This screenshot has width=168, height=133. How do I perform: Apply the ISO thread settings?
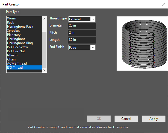click(154, 119)
